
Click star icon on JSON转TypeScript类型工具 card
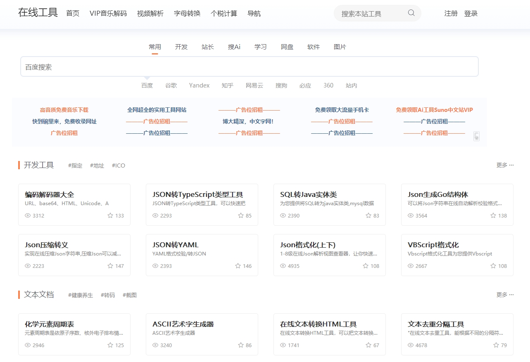241,215
